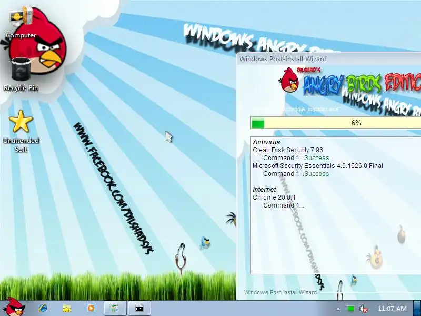Open the clock showing 11:07 AM
The image size is (421, 316).
pyautogui.click(x=392, y=309)
